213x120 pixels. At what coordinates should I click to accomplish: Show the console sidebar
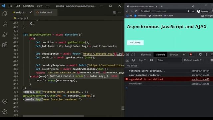[127, 60]
